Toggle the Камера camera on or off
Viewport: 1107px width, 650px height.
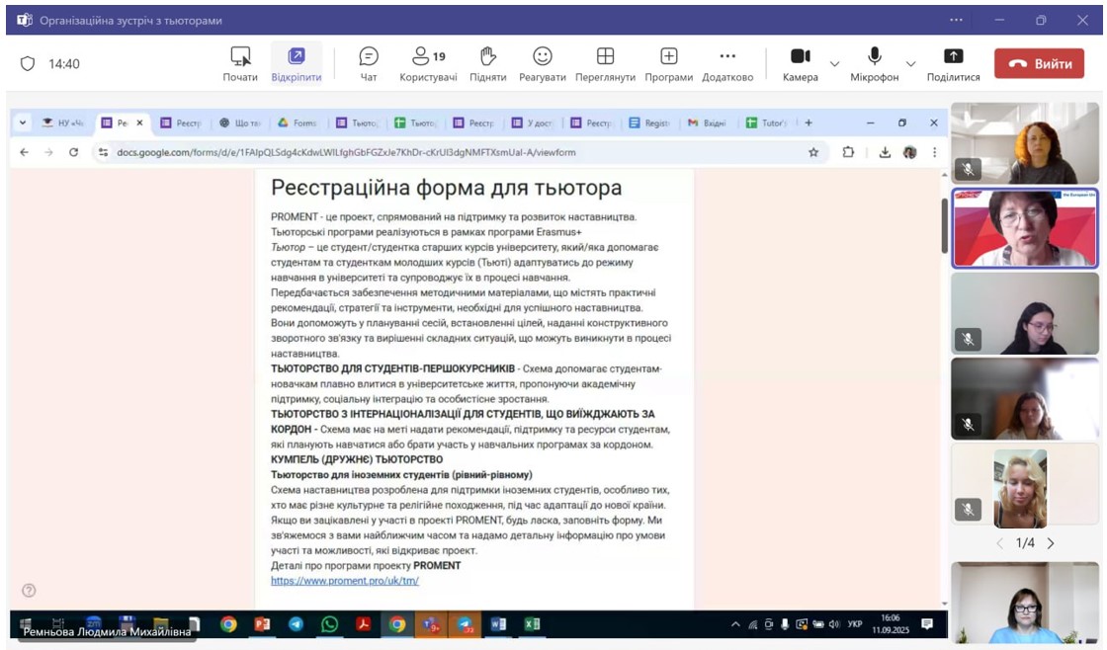pos(800,64)
